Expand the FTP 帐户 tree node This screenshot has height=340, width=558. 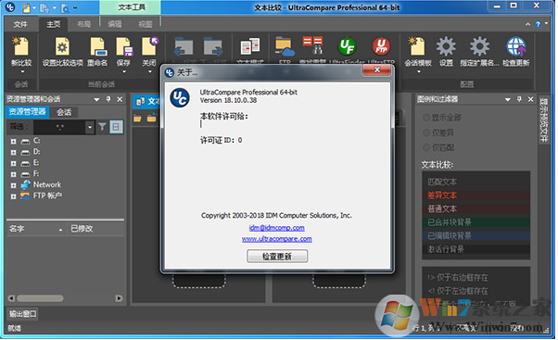coord(13,196)
